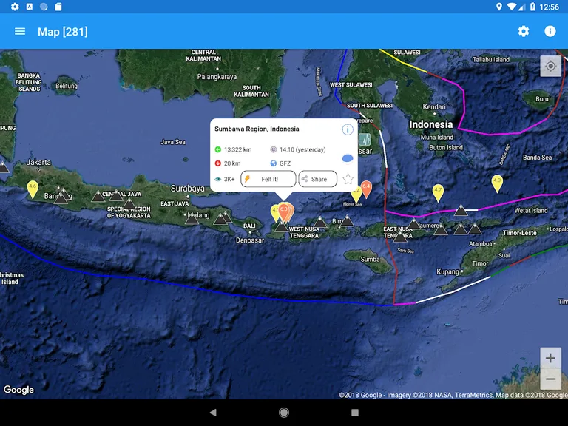
Task: Open the Google logo link
Action: [x=18, y=390]
